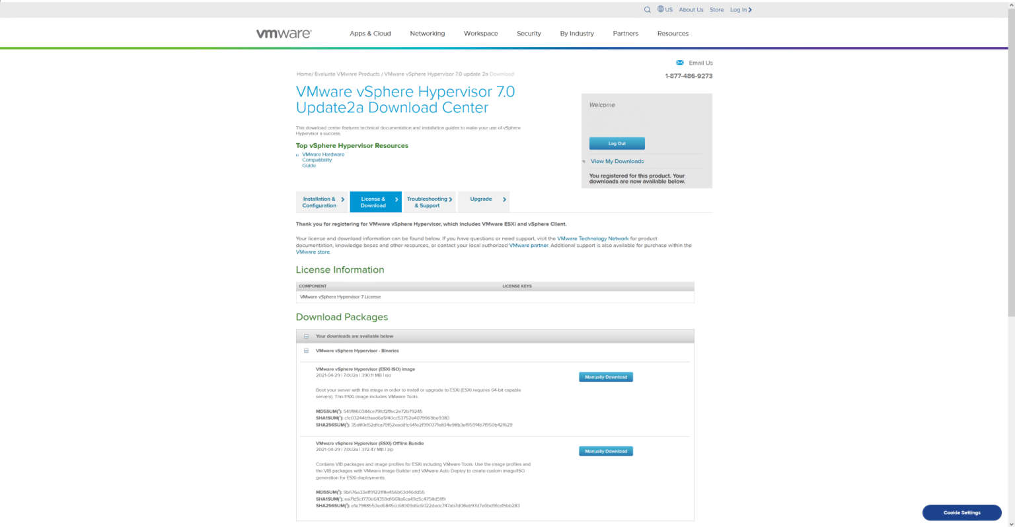This screenshot has height=527, width=1015.
Task: Open the US region globe selector
Action: coord(665,9)
